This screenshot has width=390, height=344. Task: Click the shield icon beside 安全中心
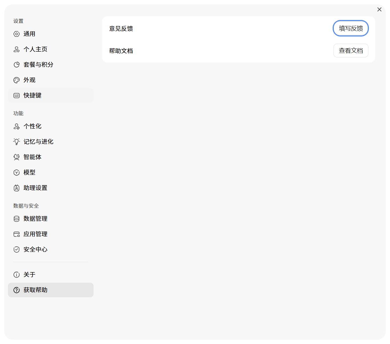[x=17, y=250]
